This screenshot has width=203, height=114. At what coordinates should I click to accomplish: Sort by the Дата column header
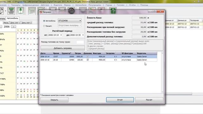tap(46, 53)
